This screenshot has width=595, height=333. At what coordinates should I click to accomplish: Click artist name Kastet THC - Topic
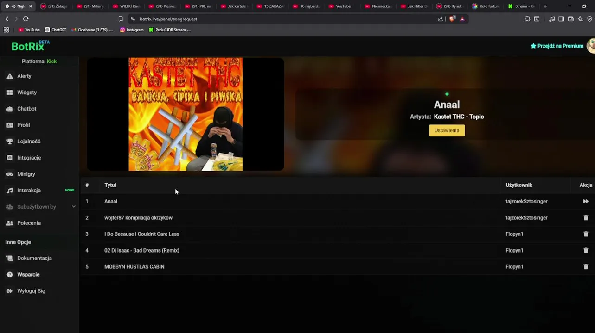459,117
